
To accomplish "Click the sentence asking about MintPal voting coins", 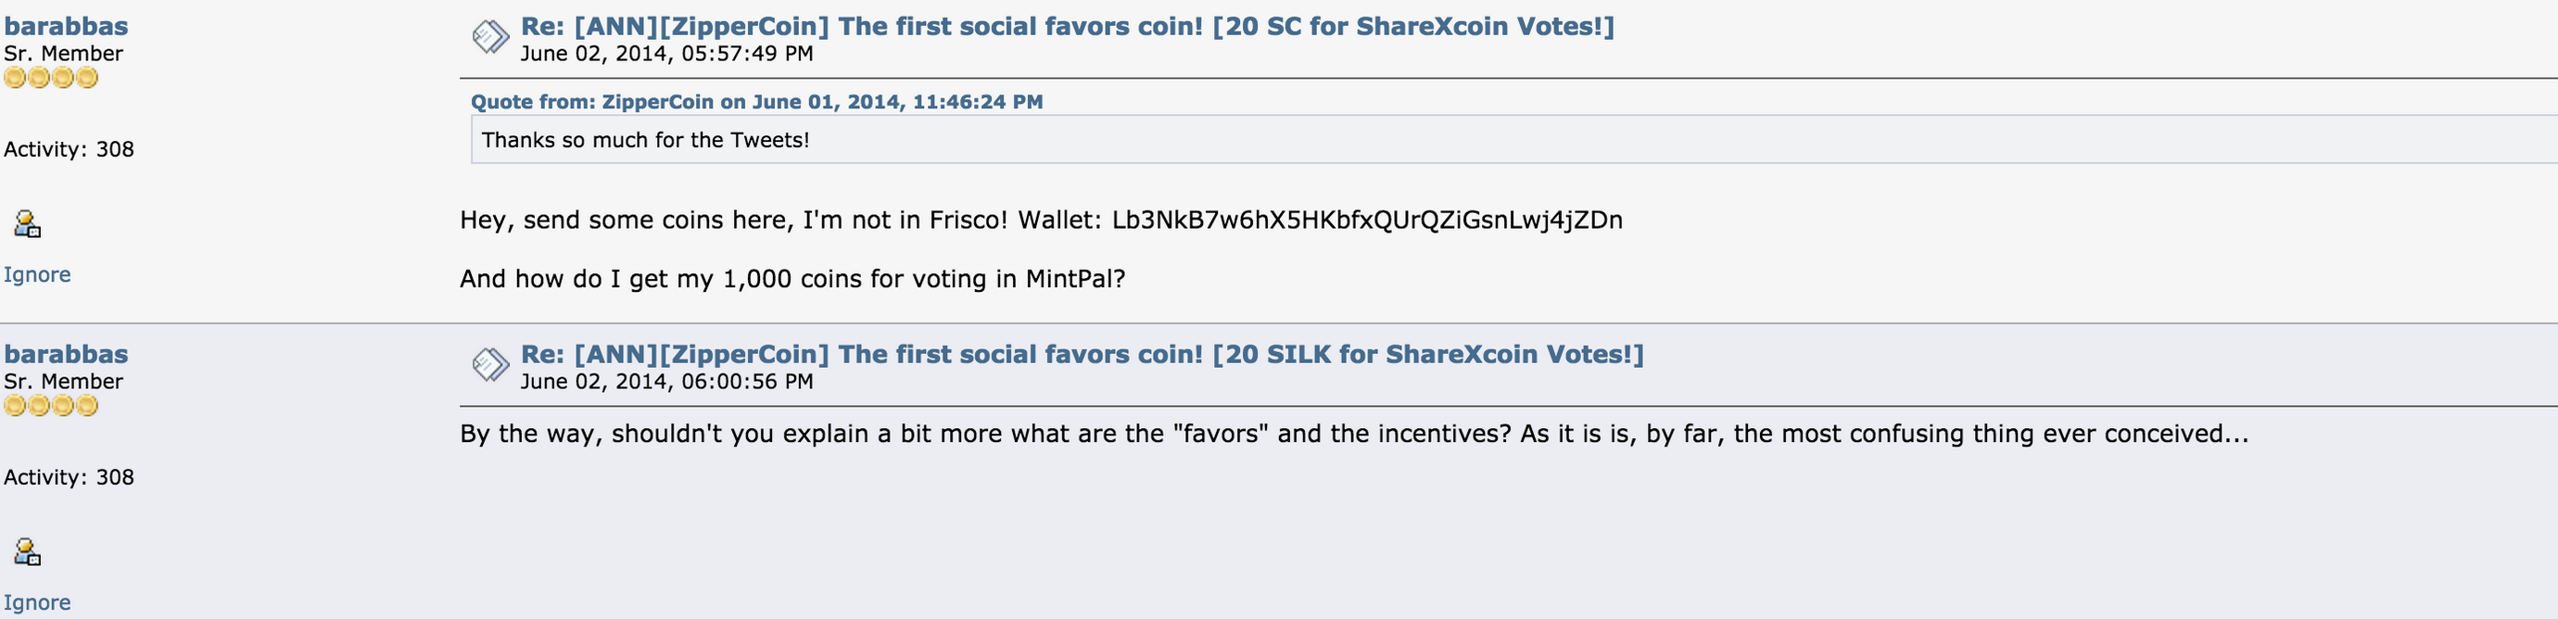I will pyautogui.click(x=792, y=279).
